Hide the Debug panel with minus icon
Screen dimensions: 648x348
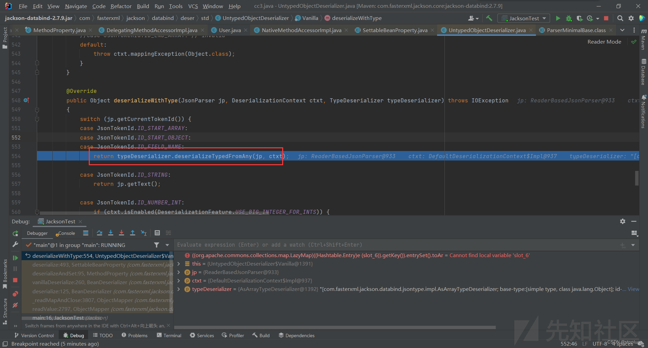point(634,221)
